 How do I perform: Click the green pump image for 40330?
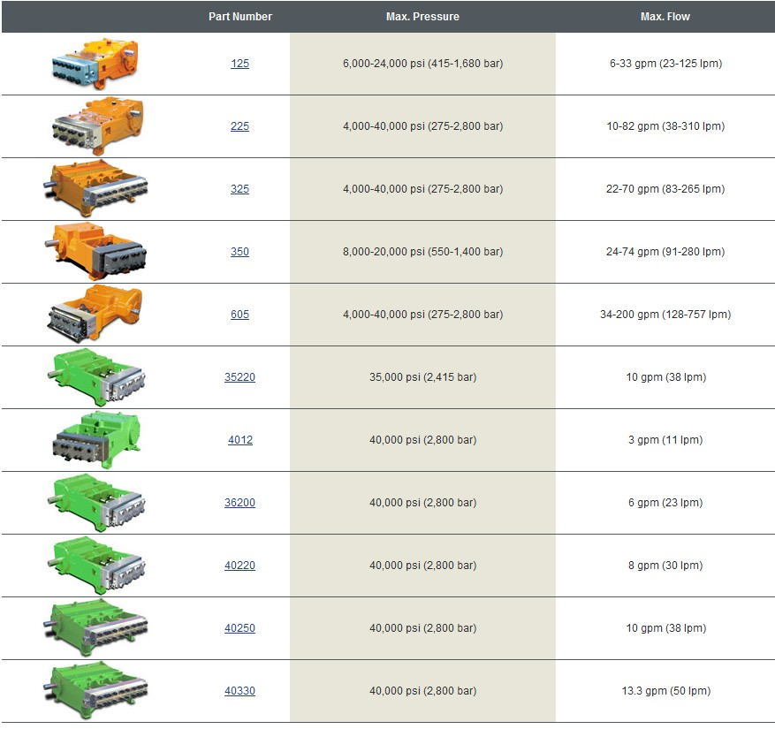click(95, 690)
